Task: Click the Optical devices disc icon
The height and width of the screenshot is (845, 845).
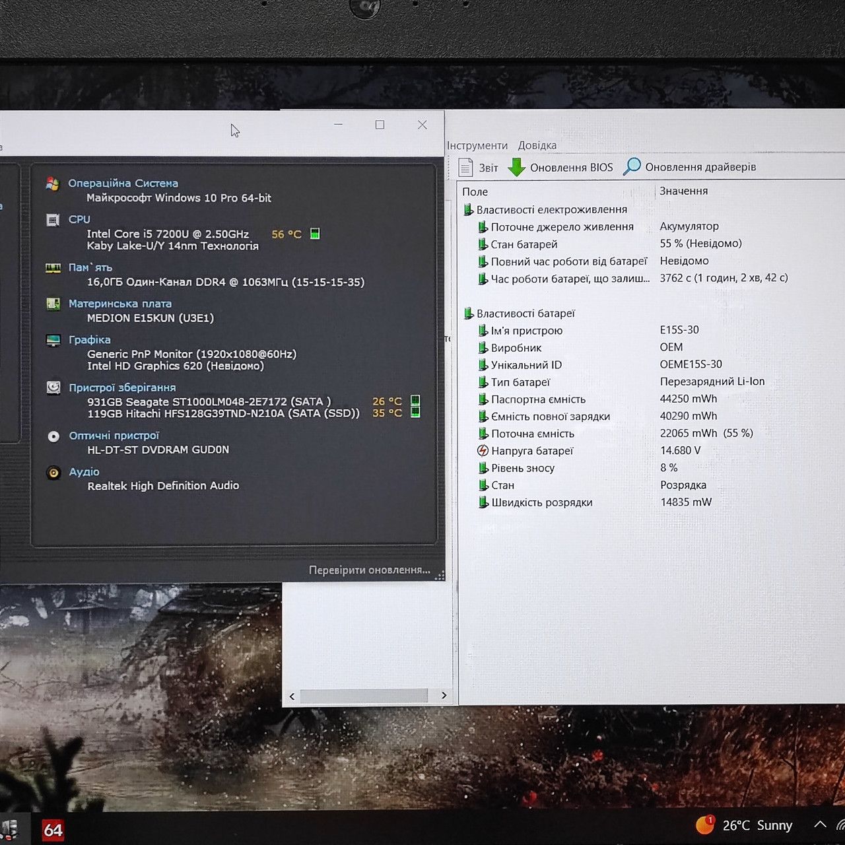Action: click(53, 436)
